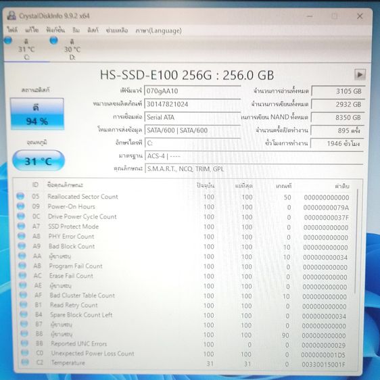Open the ดิสก์ (Disk) menu

tap(93, 30)
